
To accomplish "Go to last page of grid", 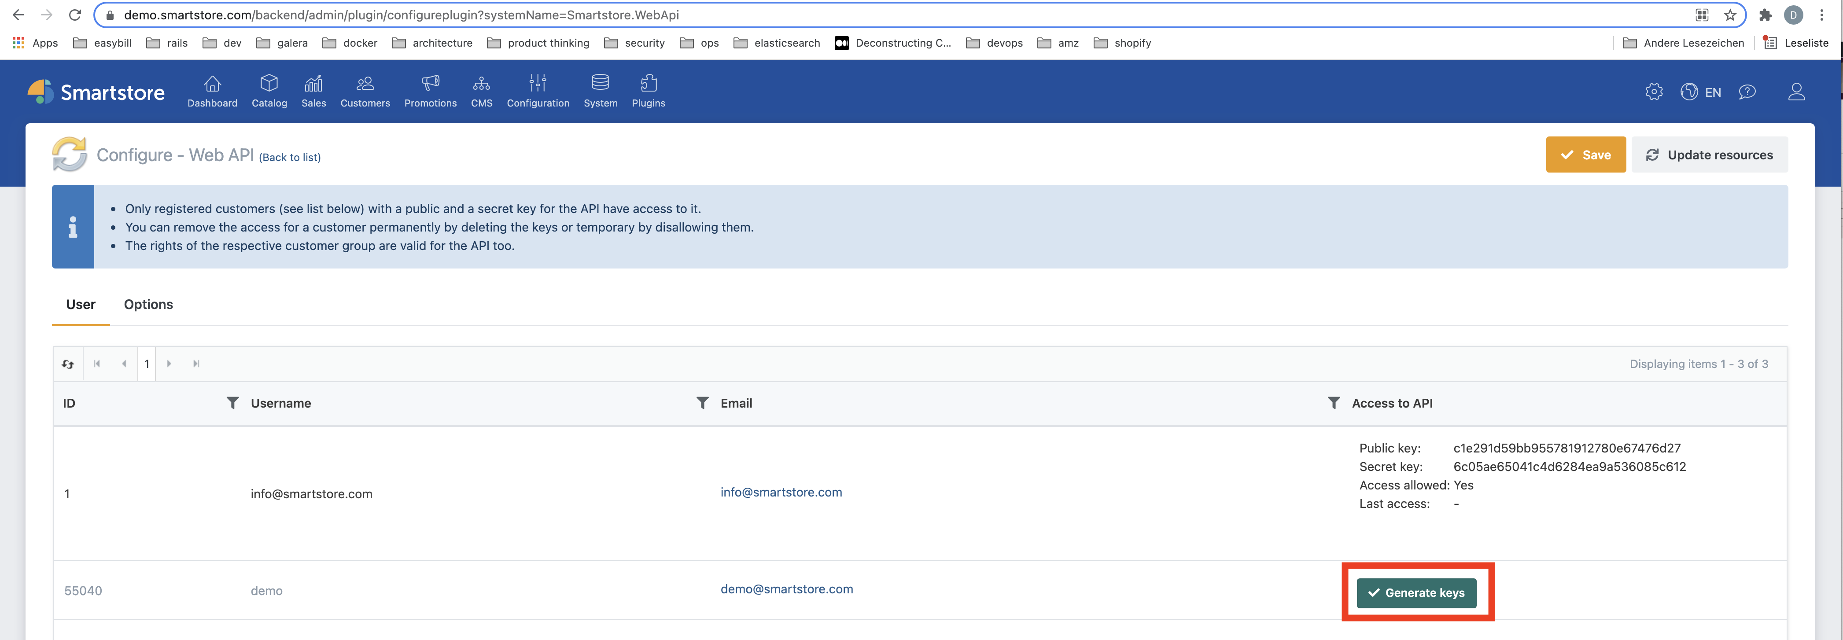I will click(196, 364).
